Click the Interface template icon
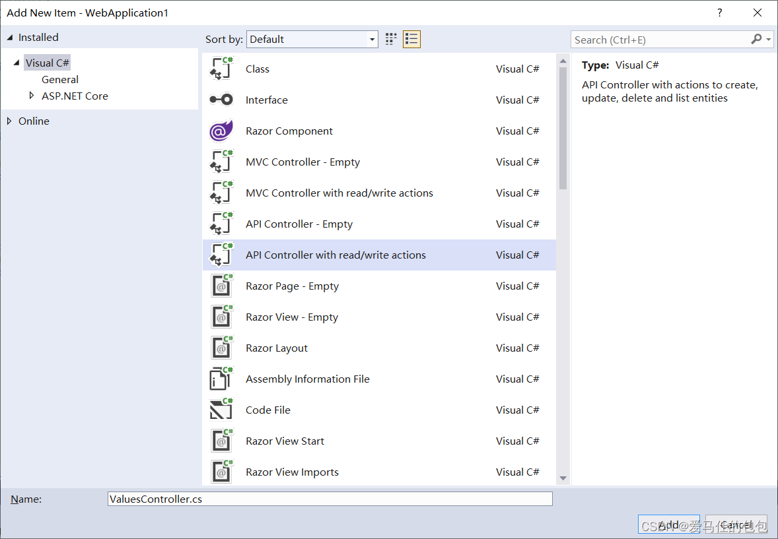The width and height of the screenshot is (778, 539). coord(221,100)
